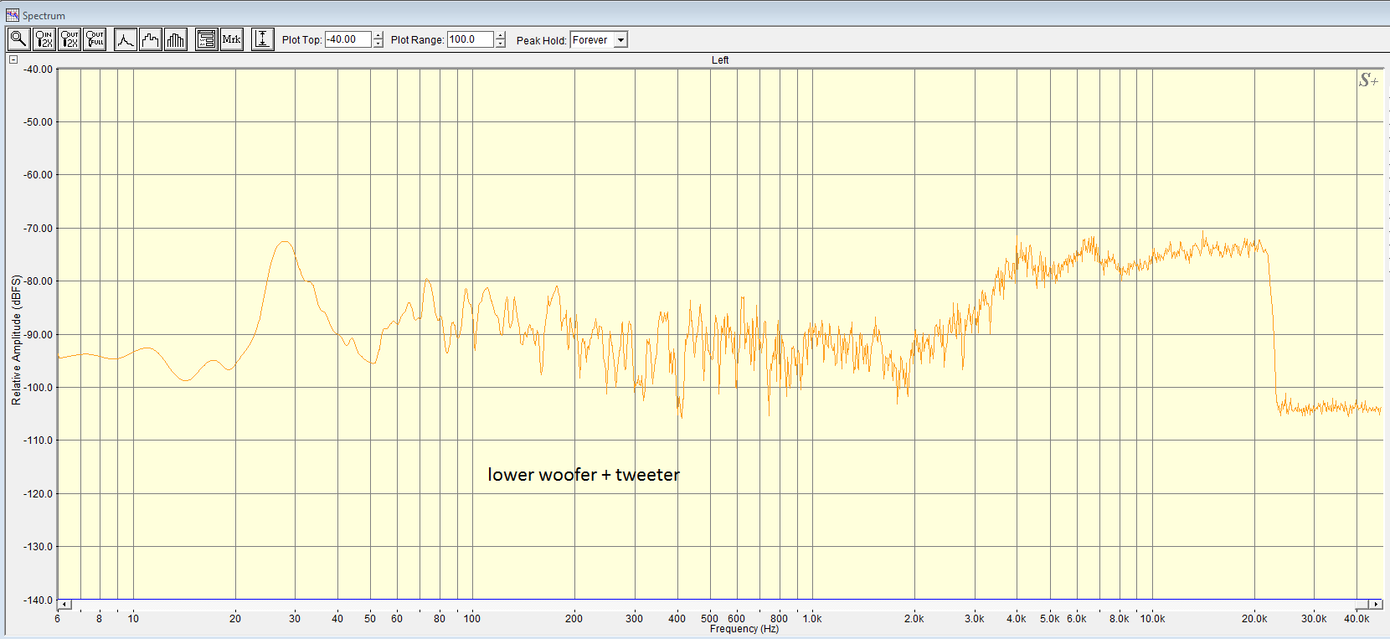This screenshot has height=639, width=1390.
Task: Click the horizontal scrollbar right arrow
Action: (1375, 605)
